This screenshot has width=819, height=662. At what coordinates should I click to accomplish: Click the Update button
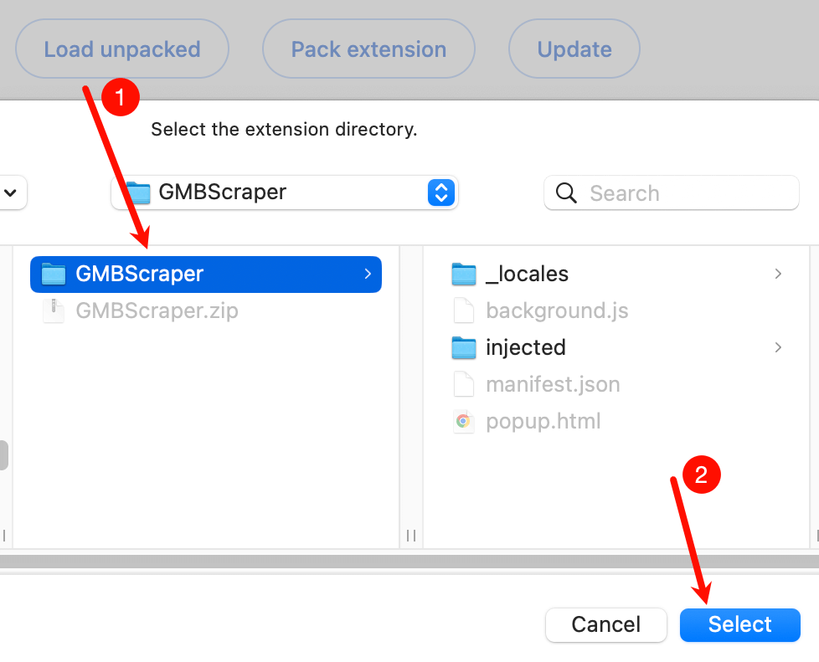(574, 49)
